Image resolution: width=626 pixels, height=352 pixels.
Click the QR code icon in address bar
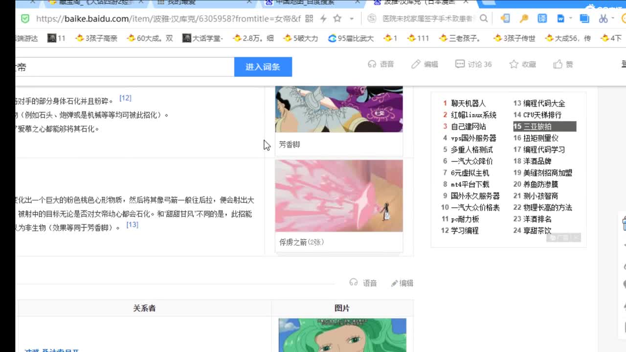point(309,19)
